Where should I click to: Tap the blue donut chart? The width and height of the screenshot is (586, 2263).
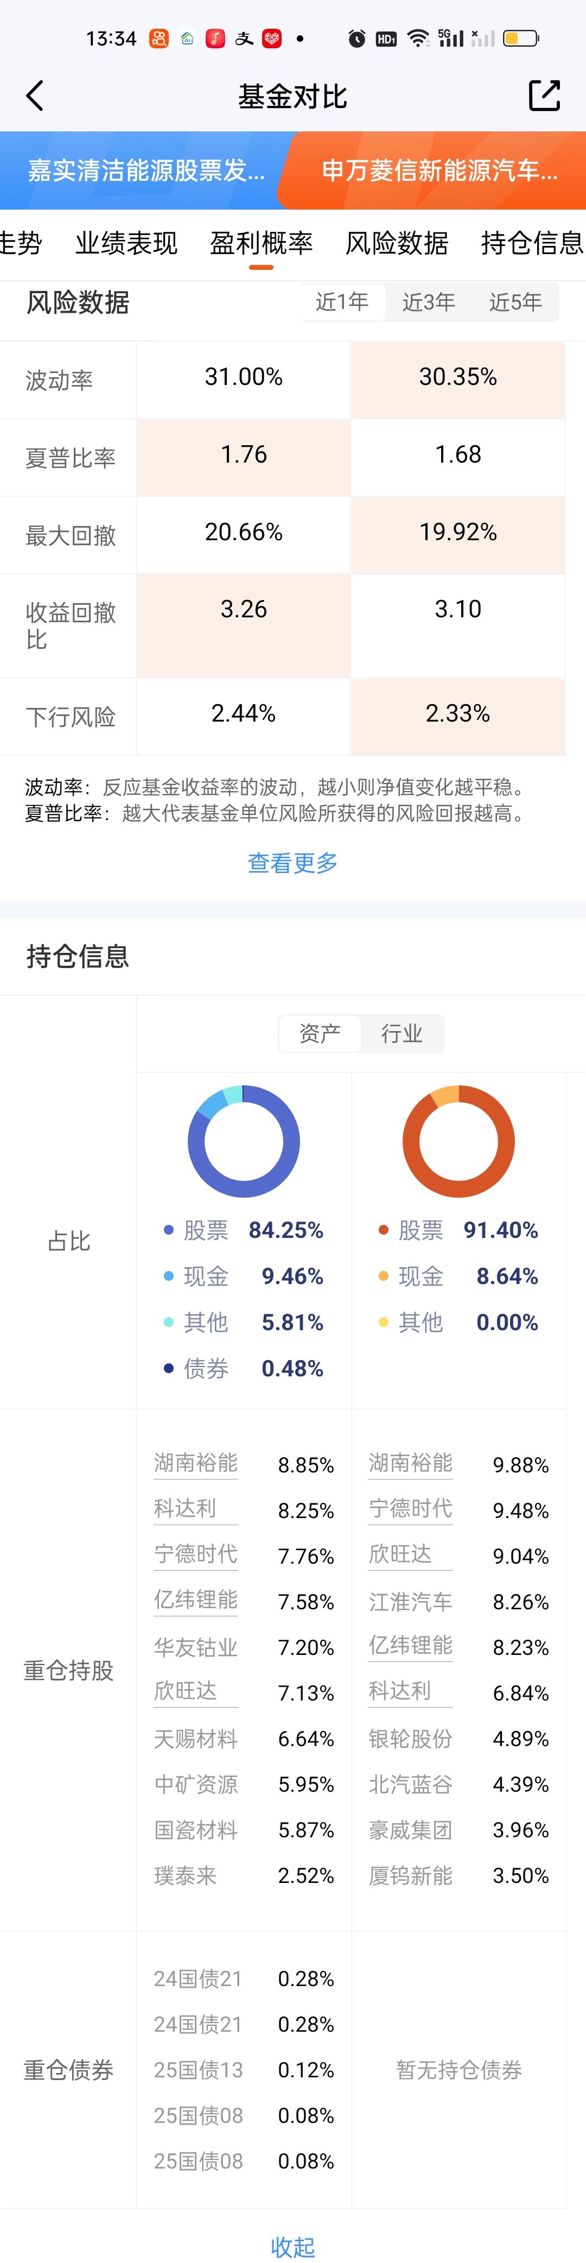[244, 1140]
